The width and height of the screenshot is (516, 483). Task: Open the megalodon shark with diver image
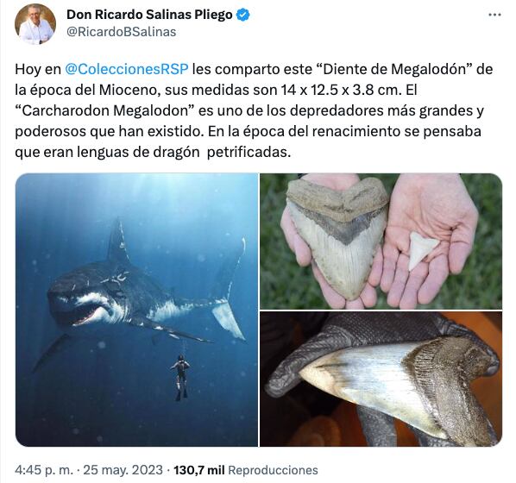pyautogui.click(x=137, y=310)
